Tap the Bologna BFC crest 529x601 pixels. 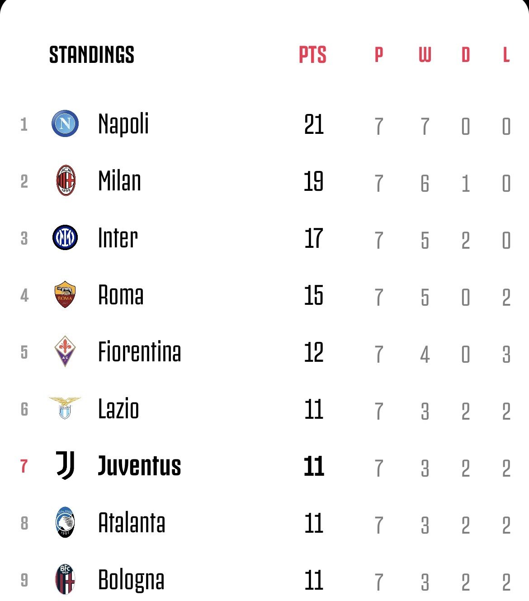point(65,579)
